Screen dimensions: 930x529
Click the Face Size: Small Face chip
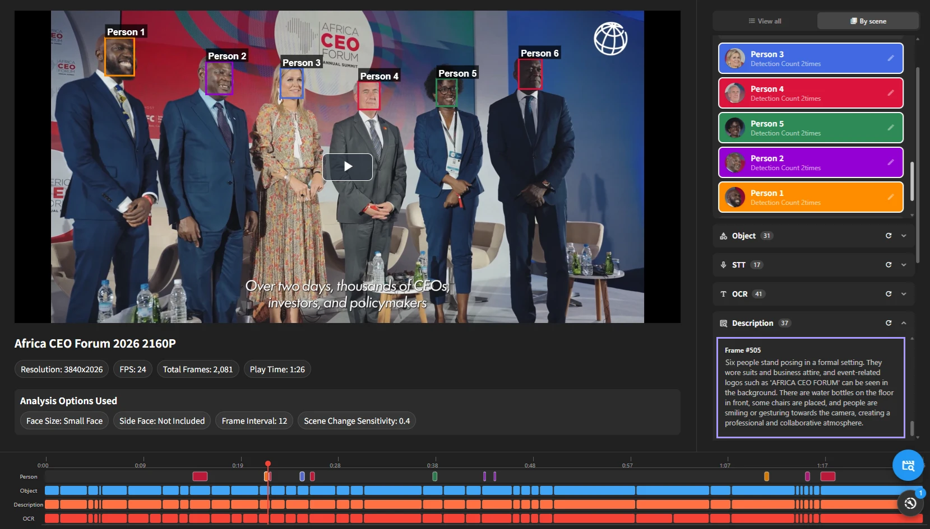pos(64,421)
